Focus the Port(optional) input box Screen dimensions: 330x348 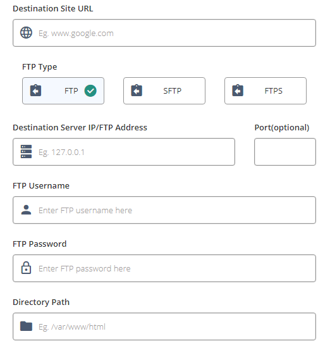click(285, 152)
